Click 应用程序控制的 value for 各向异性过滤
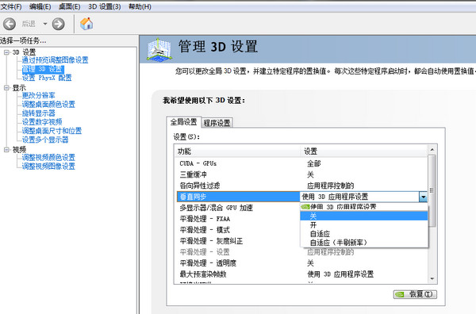This screenshot has width=476, height=314. click(x=331, y=186)
